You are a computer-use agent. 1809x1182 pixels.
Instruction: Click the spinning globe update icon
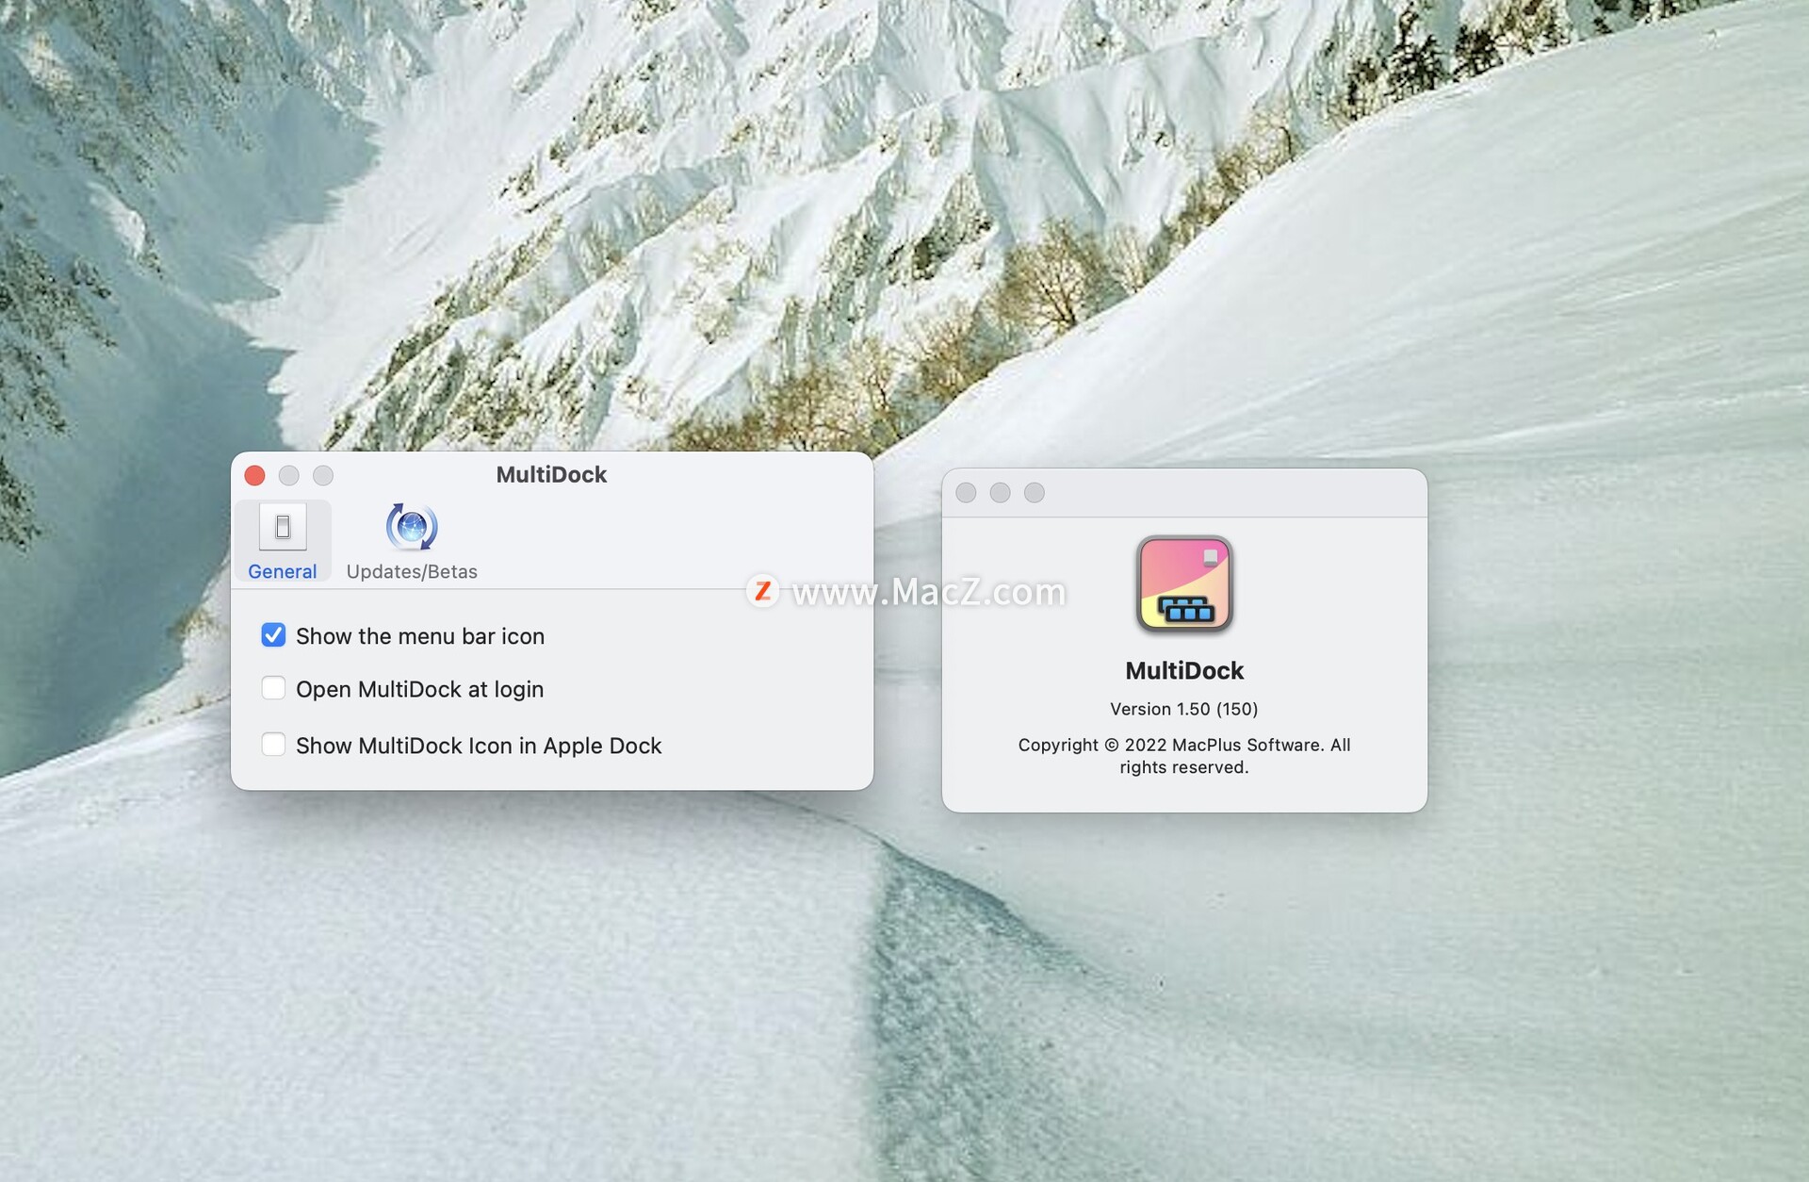[x=412, y=526]
